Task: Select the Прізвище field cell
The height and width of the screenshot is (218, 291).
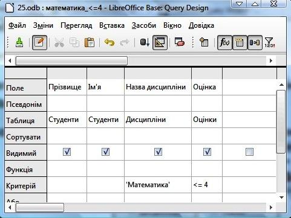Action: pyautogui.click(x=67, y=87)
